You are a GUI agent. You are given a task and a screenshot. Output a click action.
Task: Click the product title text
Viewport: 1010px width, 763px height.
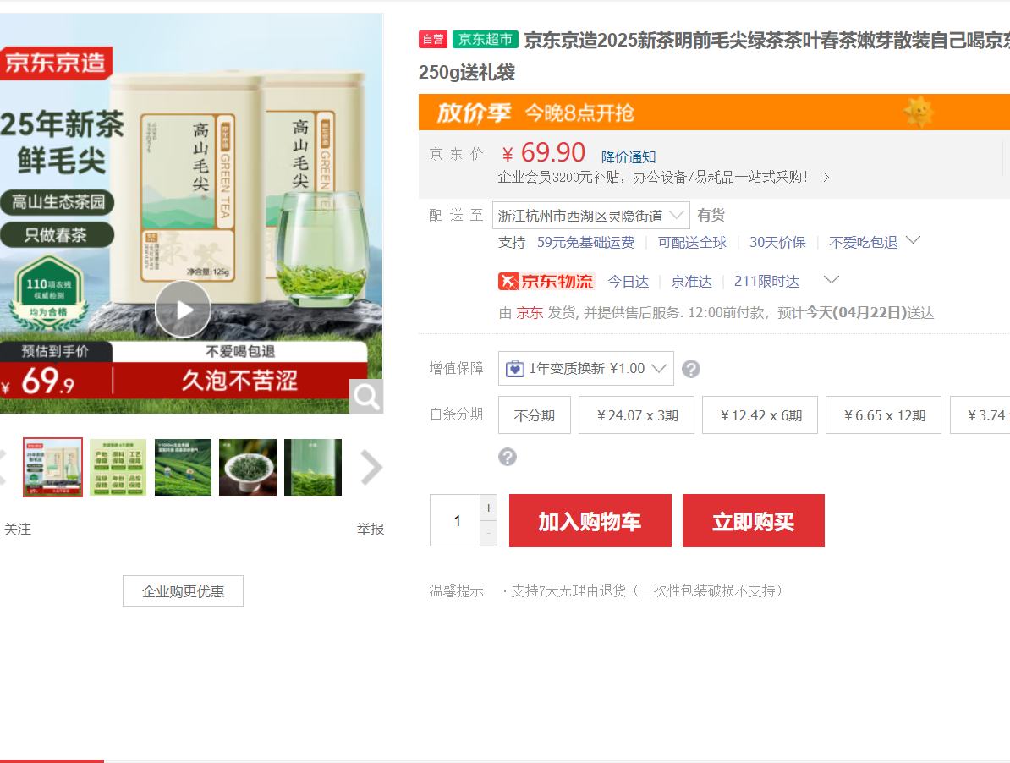coord(714,56)
